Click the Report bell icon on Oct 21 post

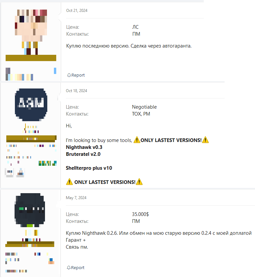coord(69,75)
